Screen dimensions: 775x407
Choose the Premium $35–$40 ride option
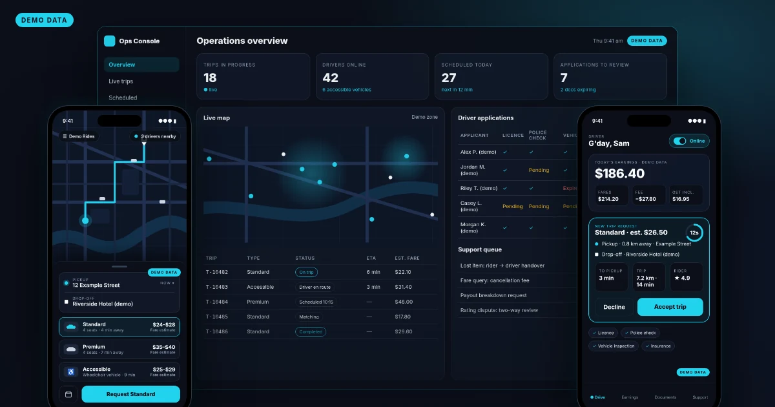(x=119, y=349)
